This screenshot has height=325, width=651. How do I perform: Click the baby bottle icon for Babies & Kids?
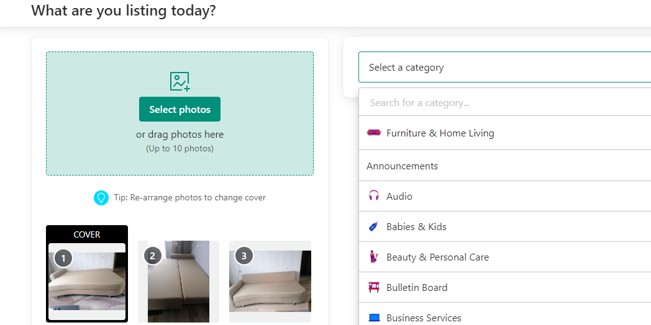coord(373,226)
